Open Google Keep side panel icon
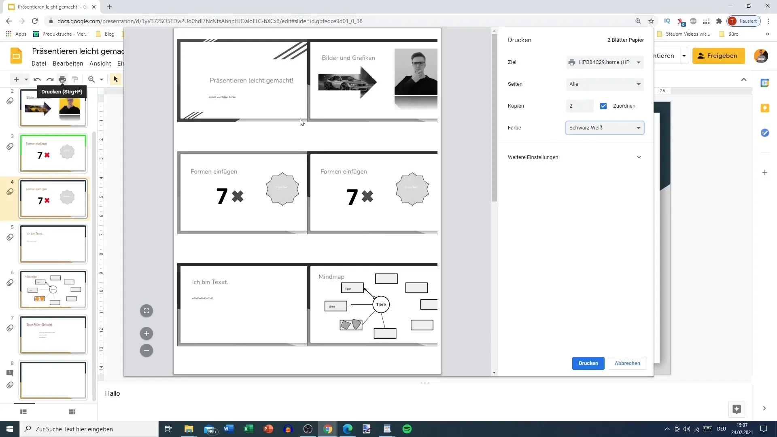This screenshot has height=437, width=777. 764,108
